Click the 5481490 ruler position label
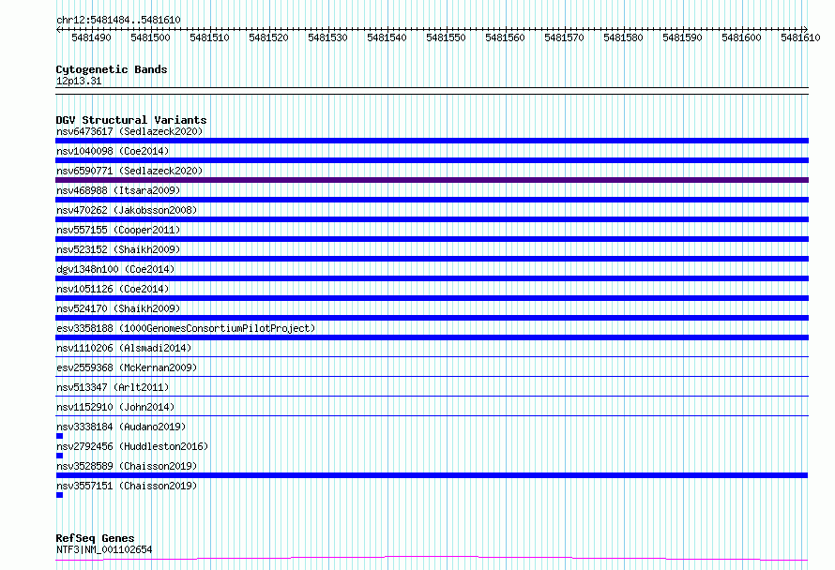Image resolution: width=835 pixels, height=570 pixels. tap(91, 37)
